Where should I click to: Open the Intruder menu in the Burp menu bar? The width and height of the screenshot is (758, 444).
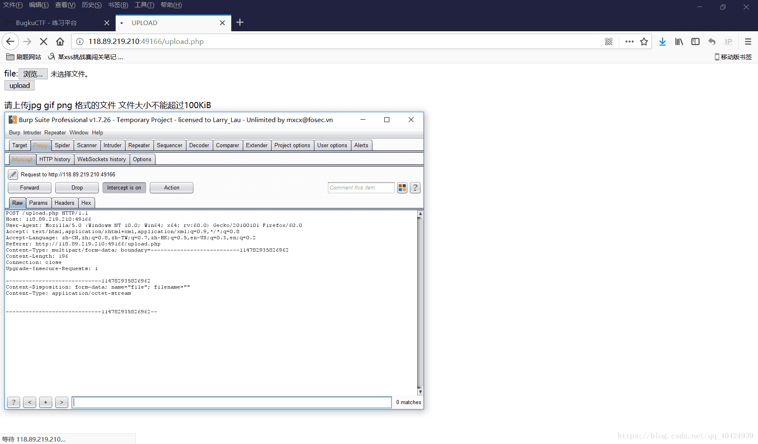pyautogui.click(x=32, y=133)
